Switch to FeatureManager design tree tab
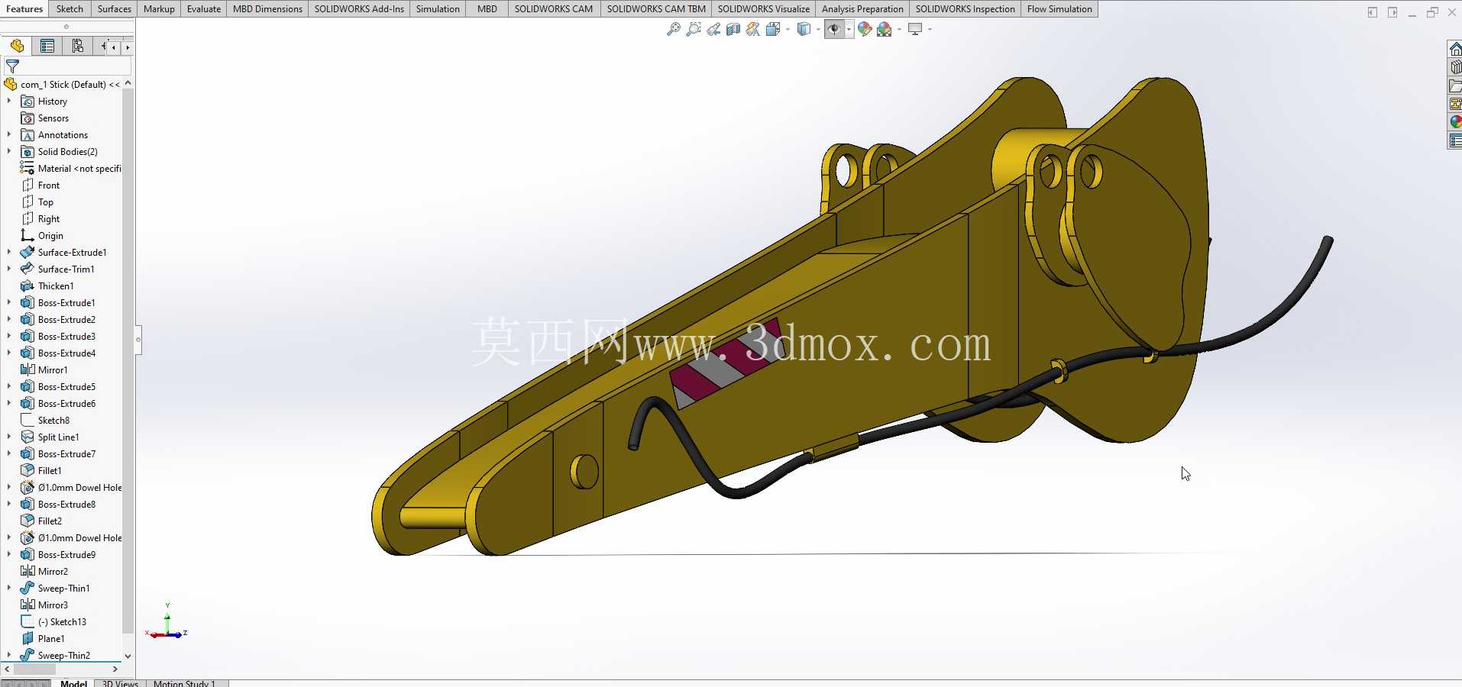This screenshot has height=687, width=1462. pos(17,47)
